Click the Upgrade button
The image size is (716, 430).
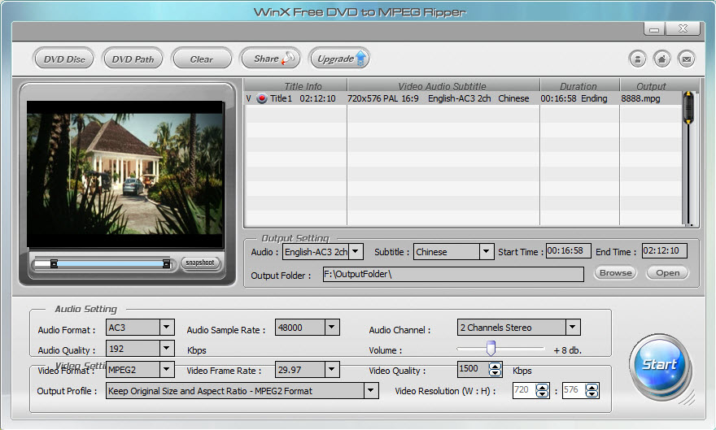click(339, 59)
